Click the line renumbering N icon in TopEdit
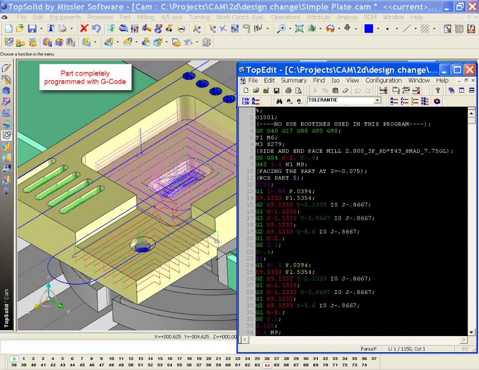Screen dimensions: 479x370 tap(394, 101)
